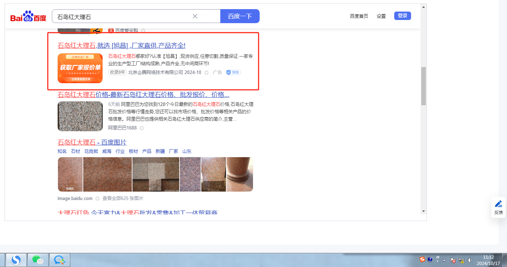Click the 登录 login button
The width and height of the screenshot is (507, 267).
403,16
